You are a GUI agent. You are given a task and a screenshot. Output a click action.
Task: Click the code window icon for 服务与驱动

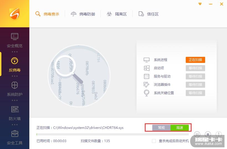pyautogui.click(x=146, y=76)
